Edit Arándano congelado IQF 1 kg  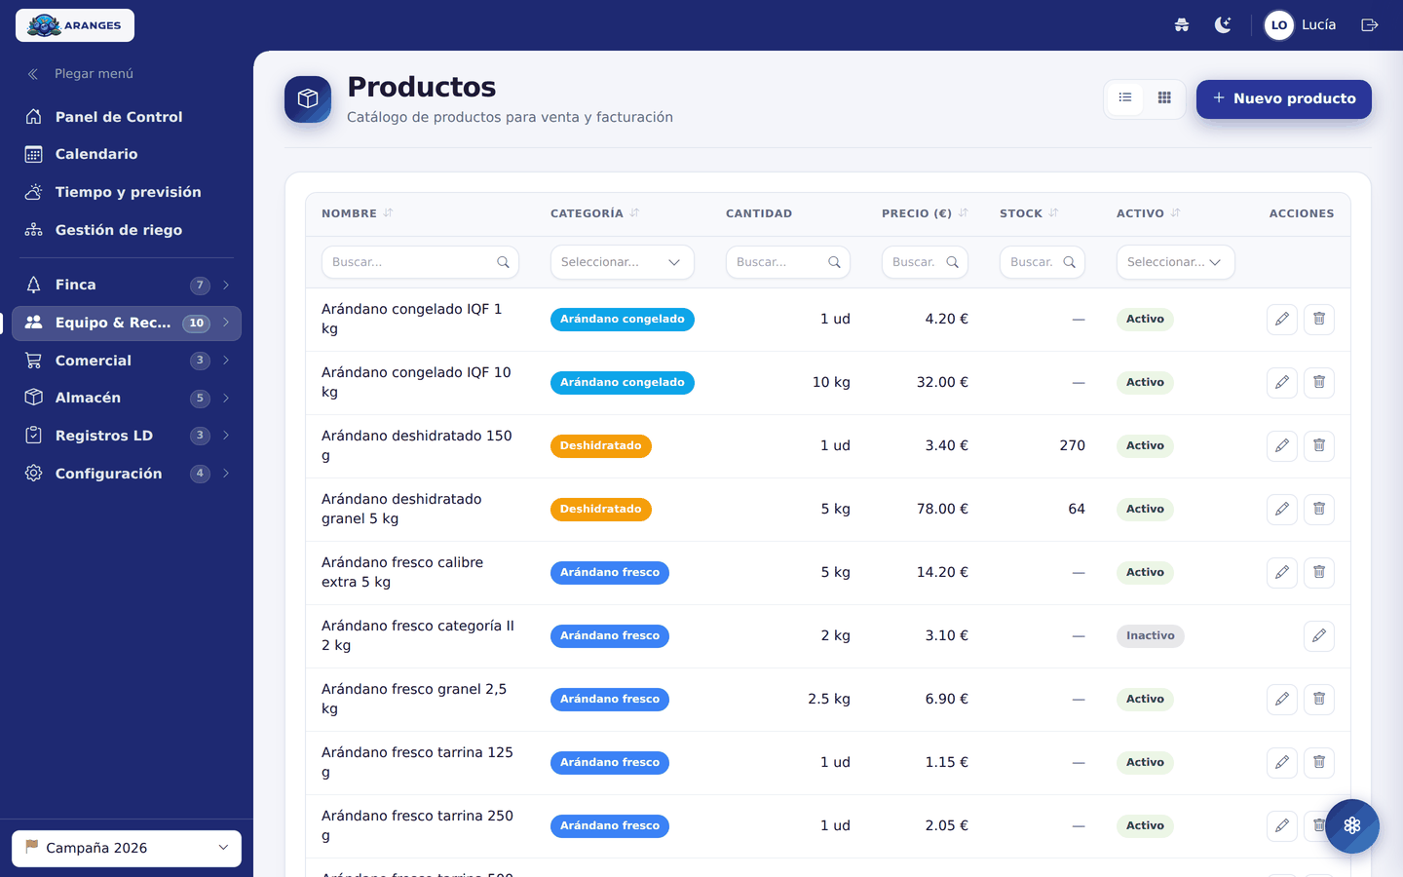[1282, 320]
